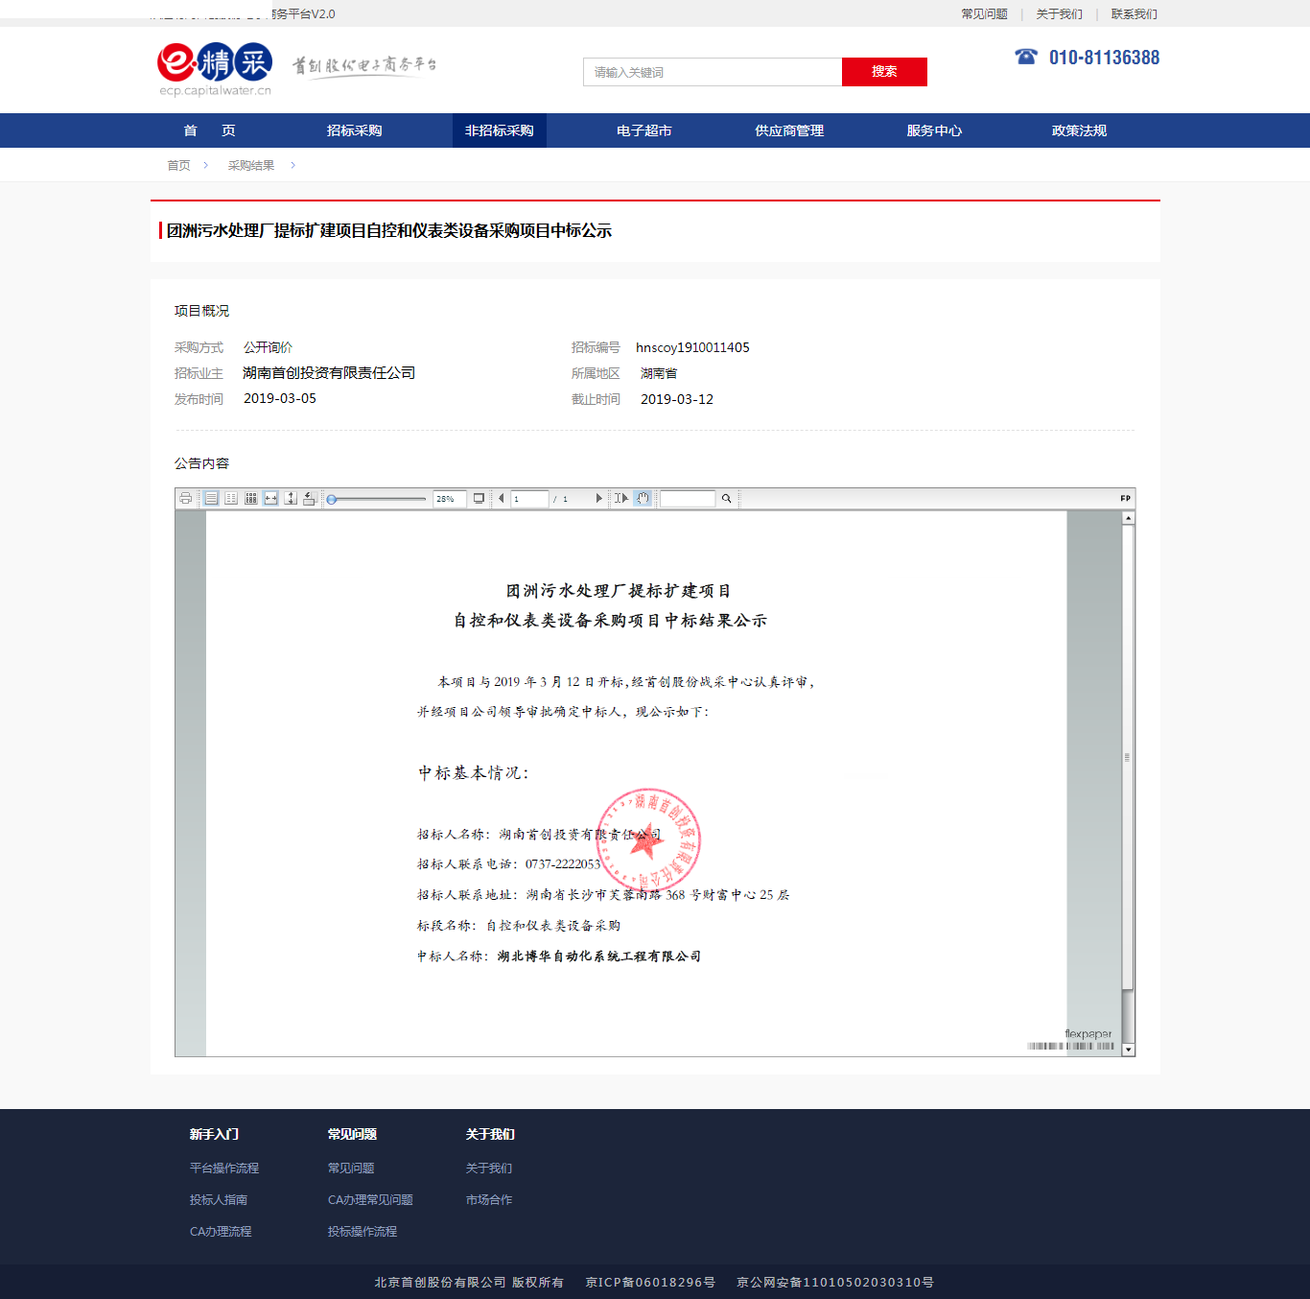
Task: Click the publish date 2019-03-05
Action: pyautogui.click(x=280, y=398)
